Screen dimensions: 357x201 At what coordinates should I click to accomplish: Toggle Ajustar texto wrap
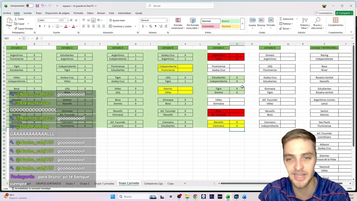point(117,20)
